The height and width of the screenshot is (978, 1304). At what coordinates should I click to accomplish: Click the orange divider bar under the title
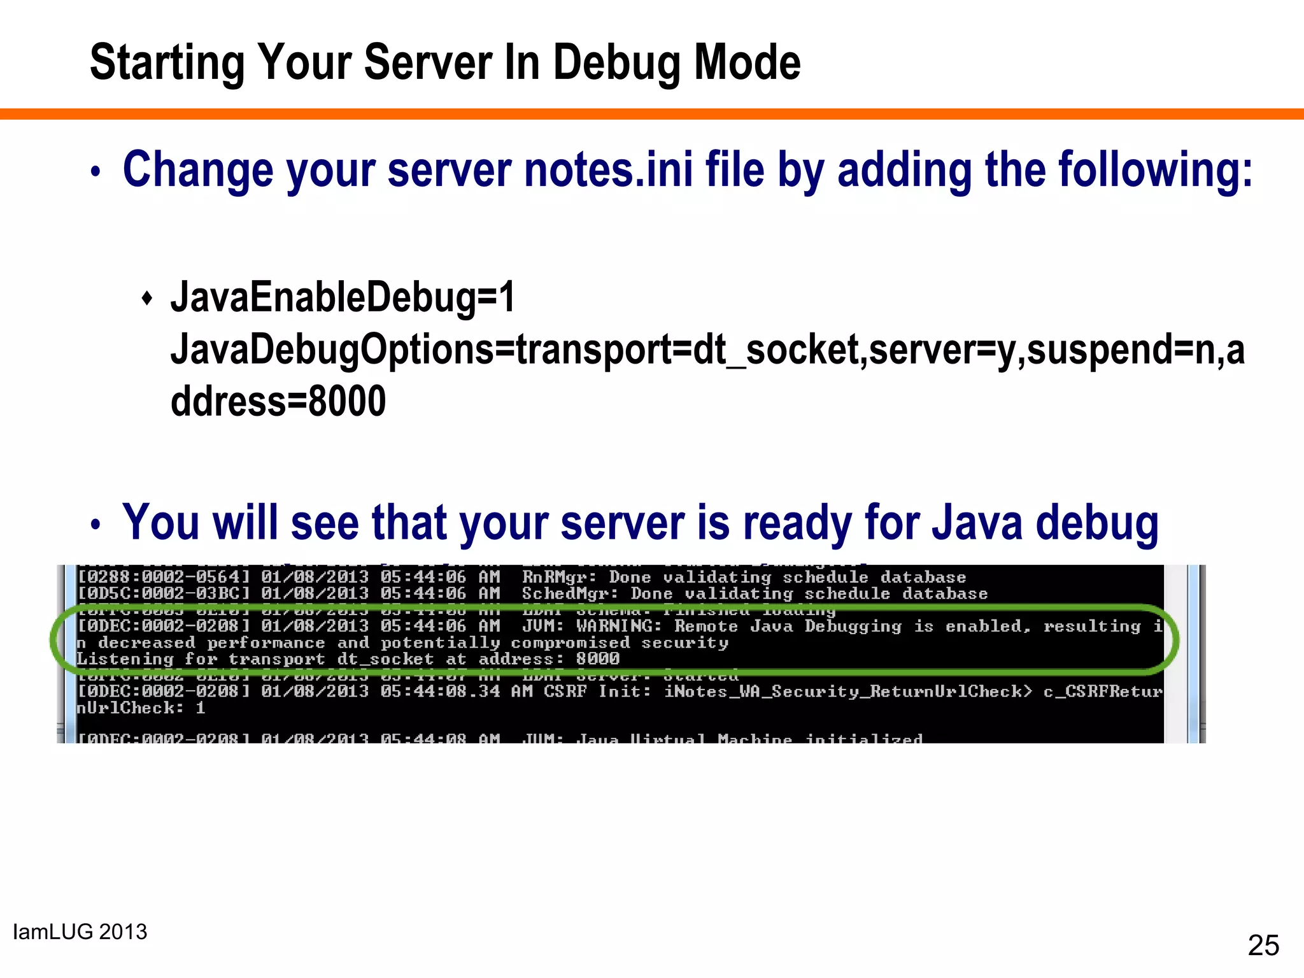click(652, 114)
